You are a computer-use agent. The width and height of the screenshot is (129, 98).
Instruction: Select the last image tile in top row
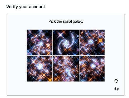(92, 42)
